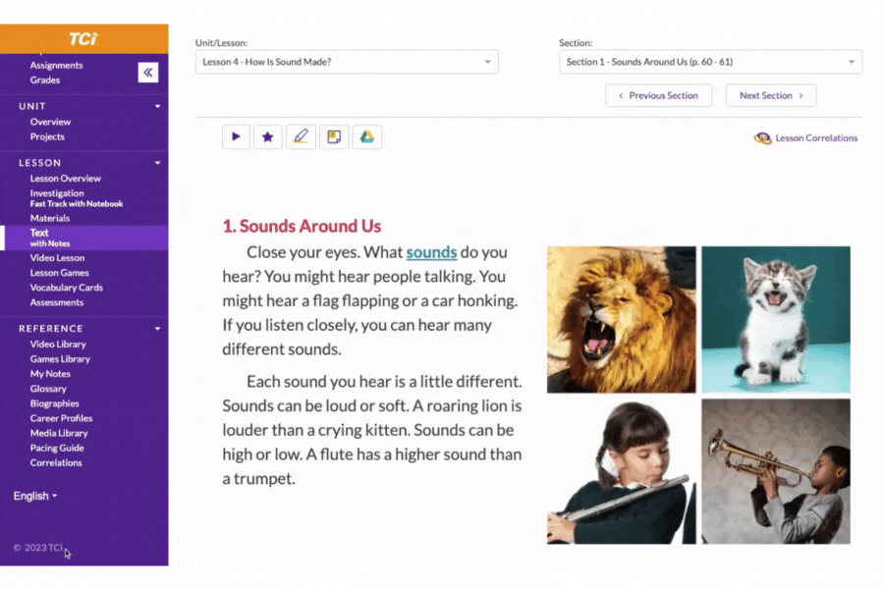Click the Lesson Correlations icon
This screenshot has height=589, width=884.
click(762, 138)
